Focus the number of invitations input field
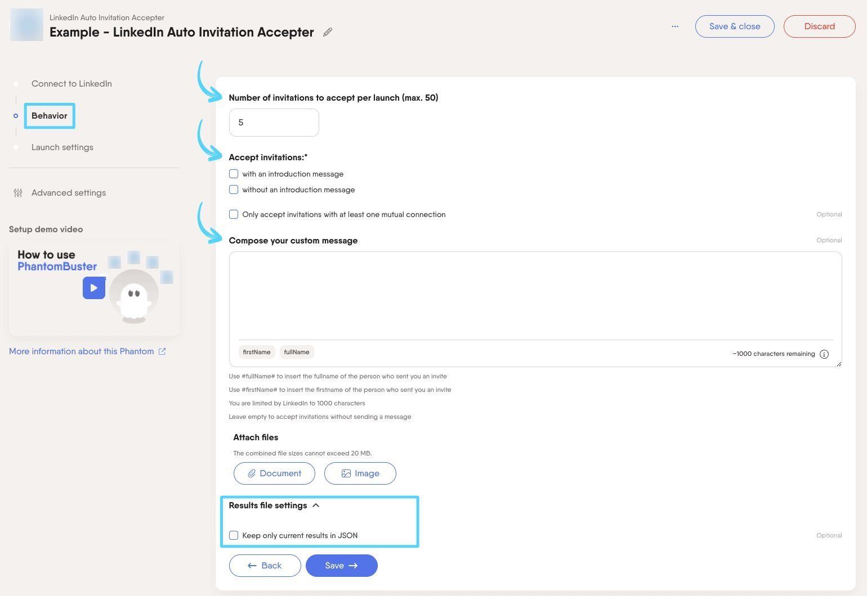This screenshot has width=867, height=596. 274,123
